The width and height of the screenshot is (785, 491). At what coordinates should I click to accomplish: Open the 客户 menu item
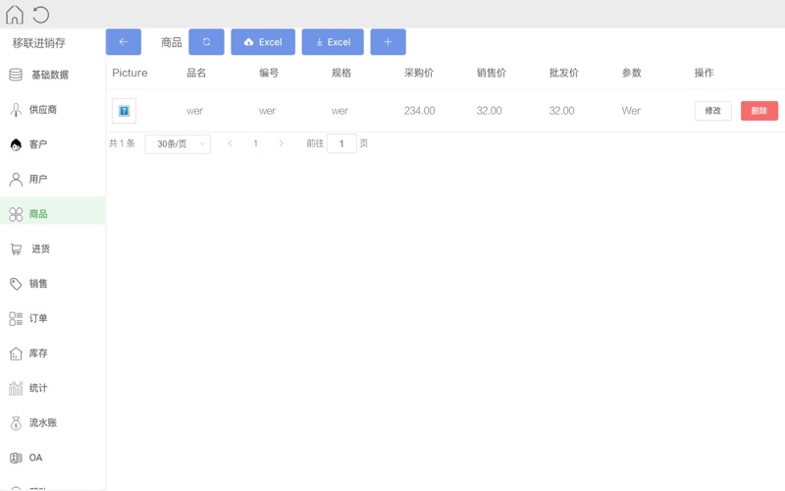(53, 144)
